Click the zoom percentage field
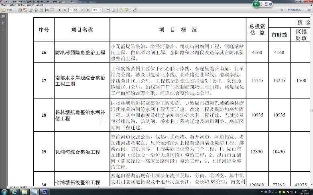 pos(95,10)
